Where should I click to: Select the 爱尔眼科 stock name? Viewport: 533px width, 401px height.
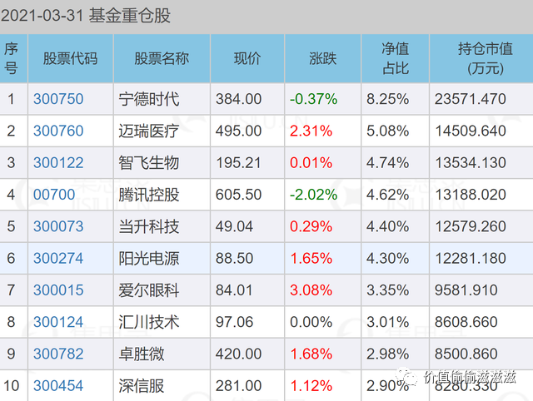[x=149, y=290]
